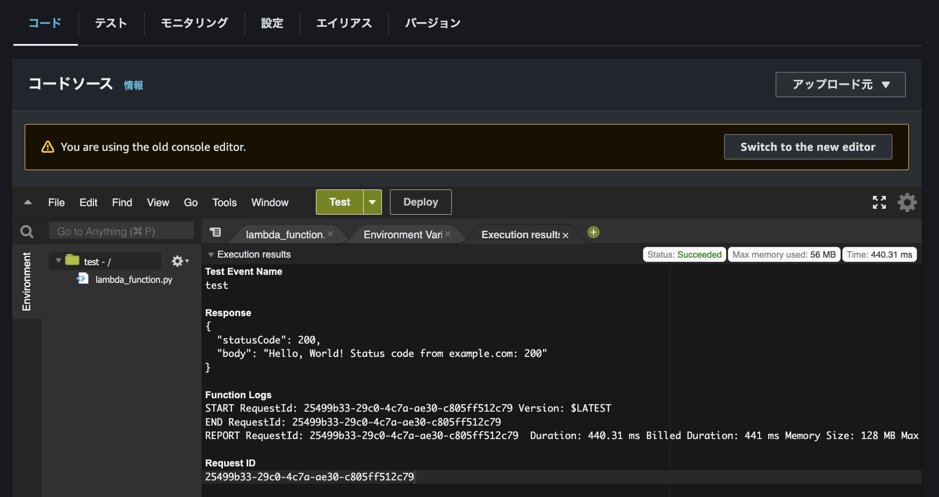Image resolution: width=939 pixels, height=497 pixels.
Task: Expand the editor to fullscreen view
Action: click(x=879, y=202)
